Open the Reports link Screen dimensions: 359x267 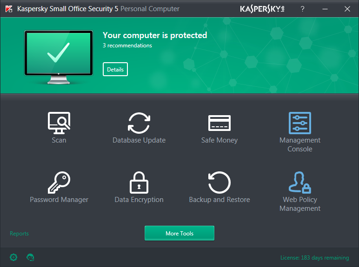(x=19, y=234)
